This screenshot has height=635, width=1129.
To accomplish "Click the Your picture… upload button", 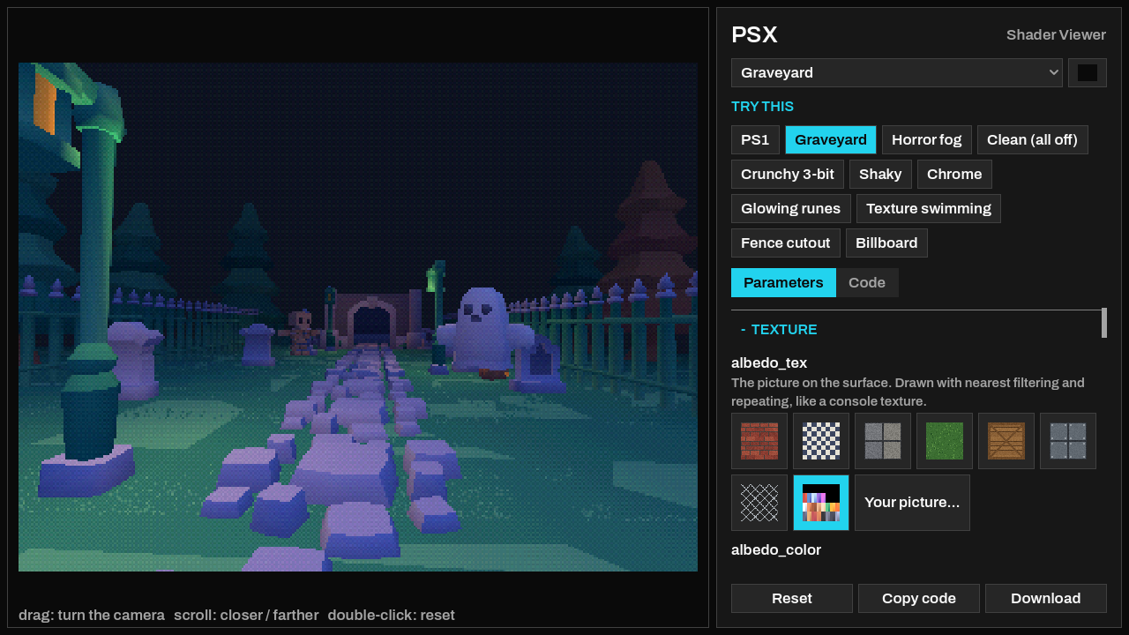I will pos(912,503).
